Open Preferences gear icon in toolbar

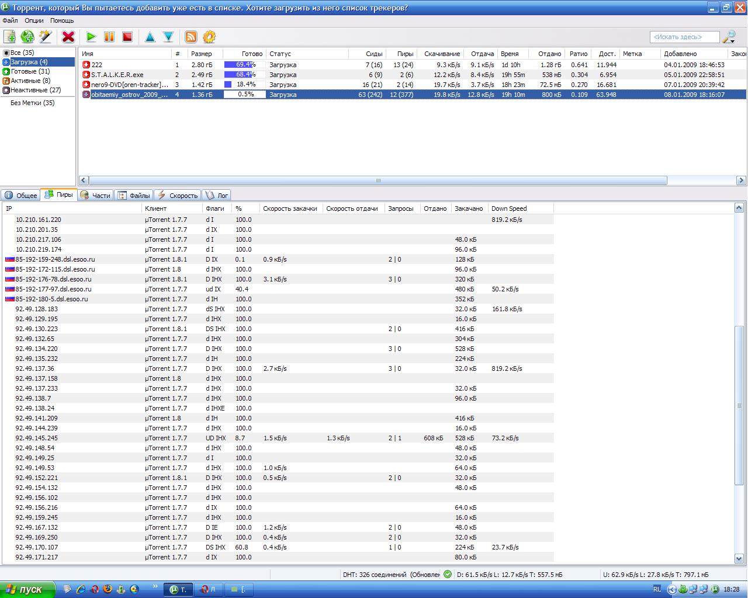(209, 37)
